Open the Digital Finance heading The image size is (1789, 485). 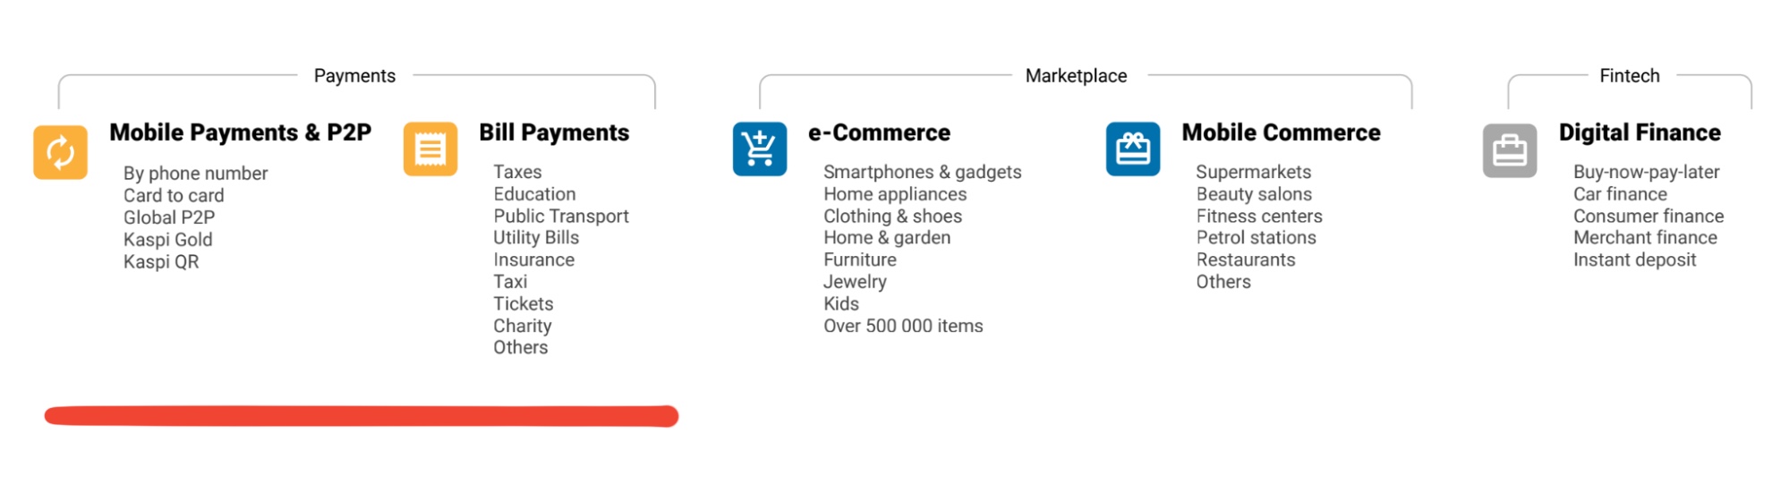tap(1640, 132)
